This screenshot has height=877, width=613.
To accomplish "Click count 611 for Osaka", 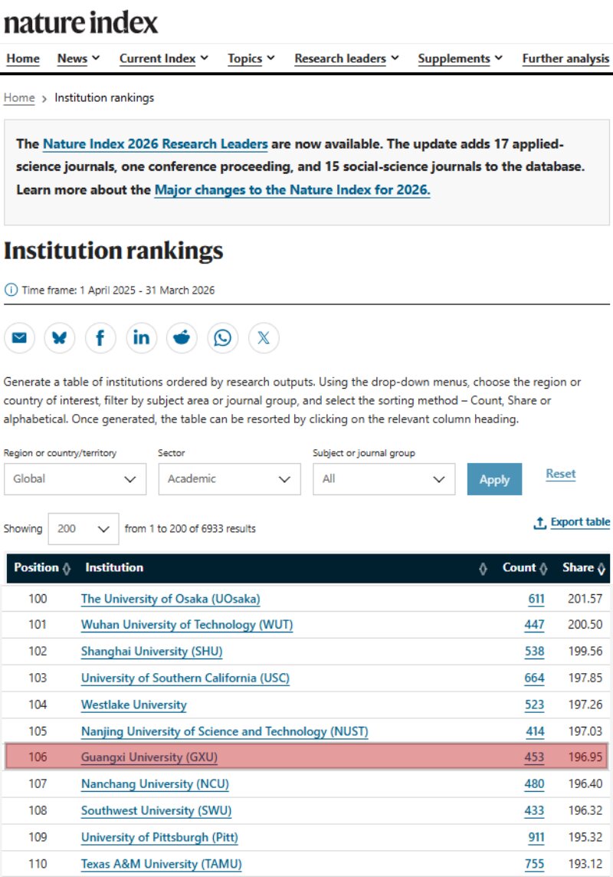I will tap(536, 599).
